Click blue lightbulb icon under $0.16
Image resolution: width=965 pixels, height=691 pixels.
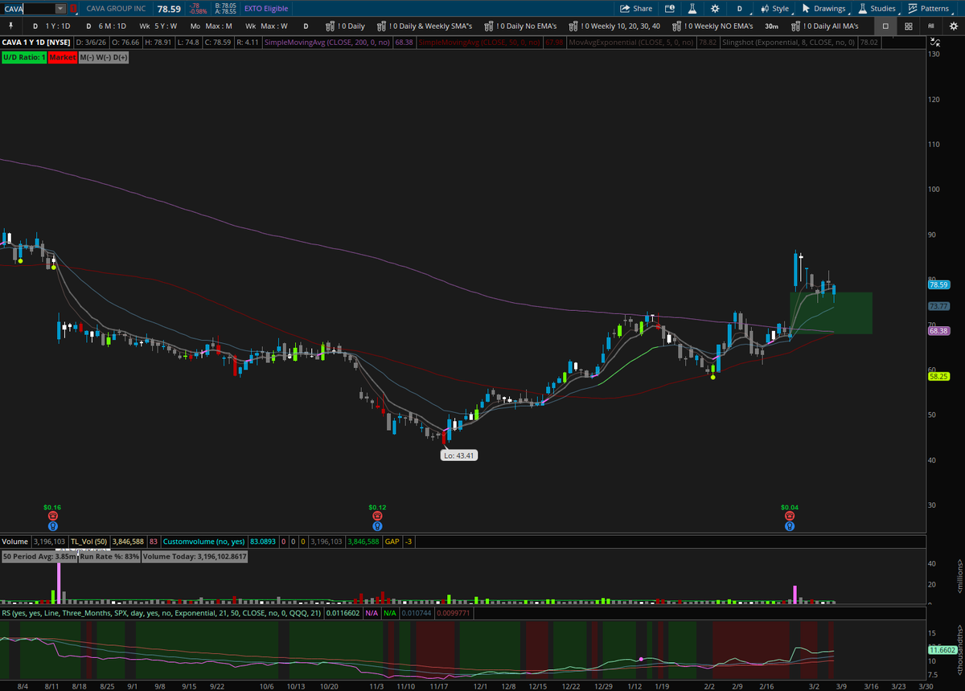point(52,527)
